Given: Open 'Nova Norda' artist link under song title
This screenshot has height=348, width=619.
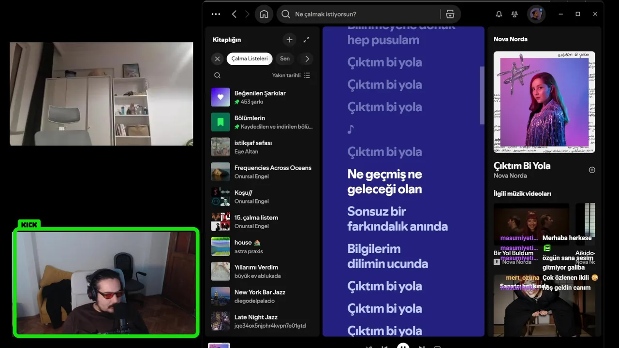Looking at the screenshot, I should (510, 176).
